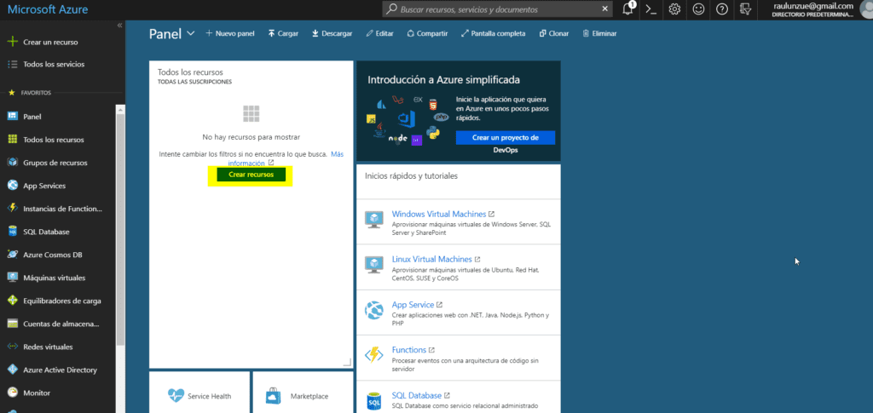
Task: Open Functions quickstart link
Action: pyautogui.click(x=408, y=350)
